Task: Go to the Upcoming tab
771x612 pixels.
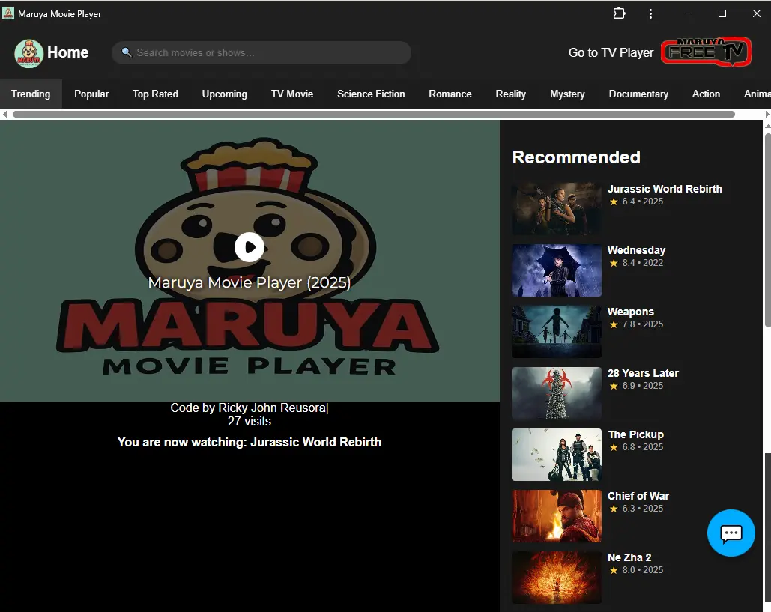Action: tap(225, 94)
